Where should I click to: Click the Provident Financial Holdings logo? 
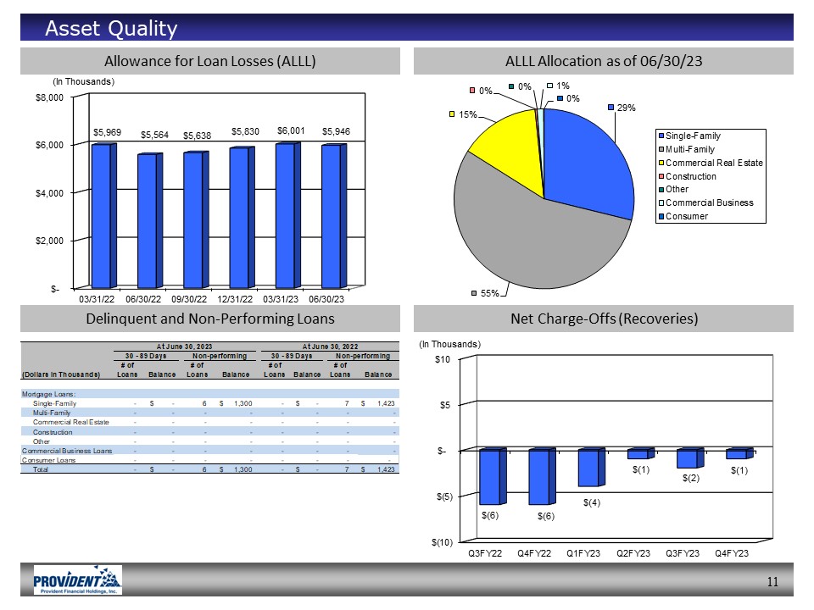coord(78,580)
